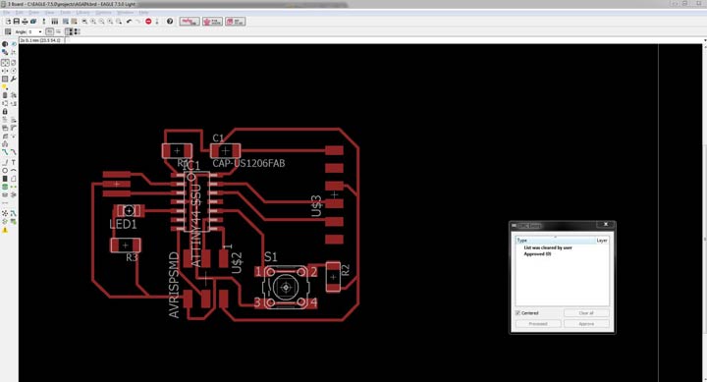Click the Print icon in top toolbar
This screenshot has height=382, width=707.
tap(25, 22)
